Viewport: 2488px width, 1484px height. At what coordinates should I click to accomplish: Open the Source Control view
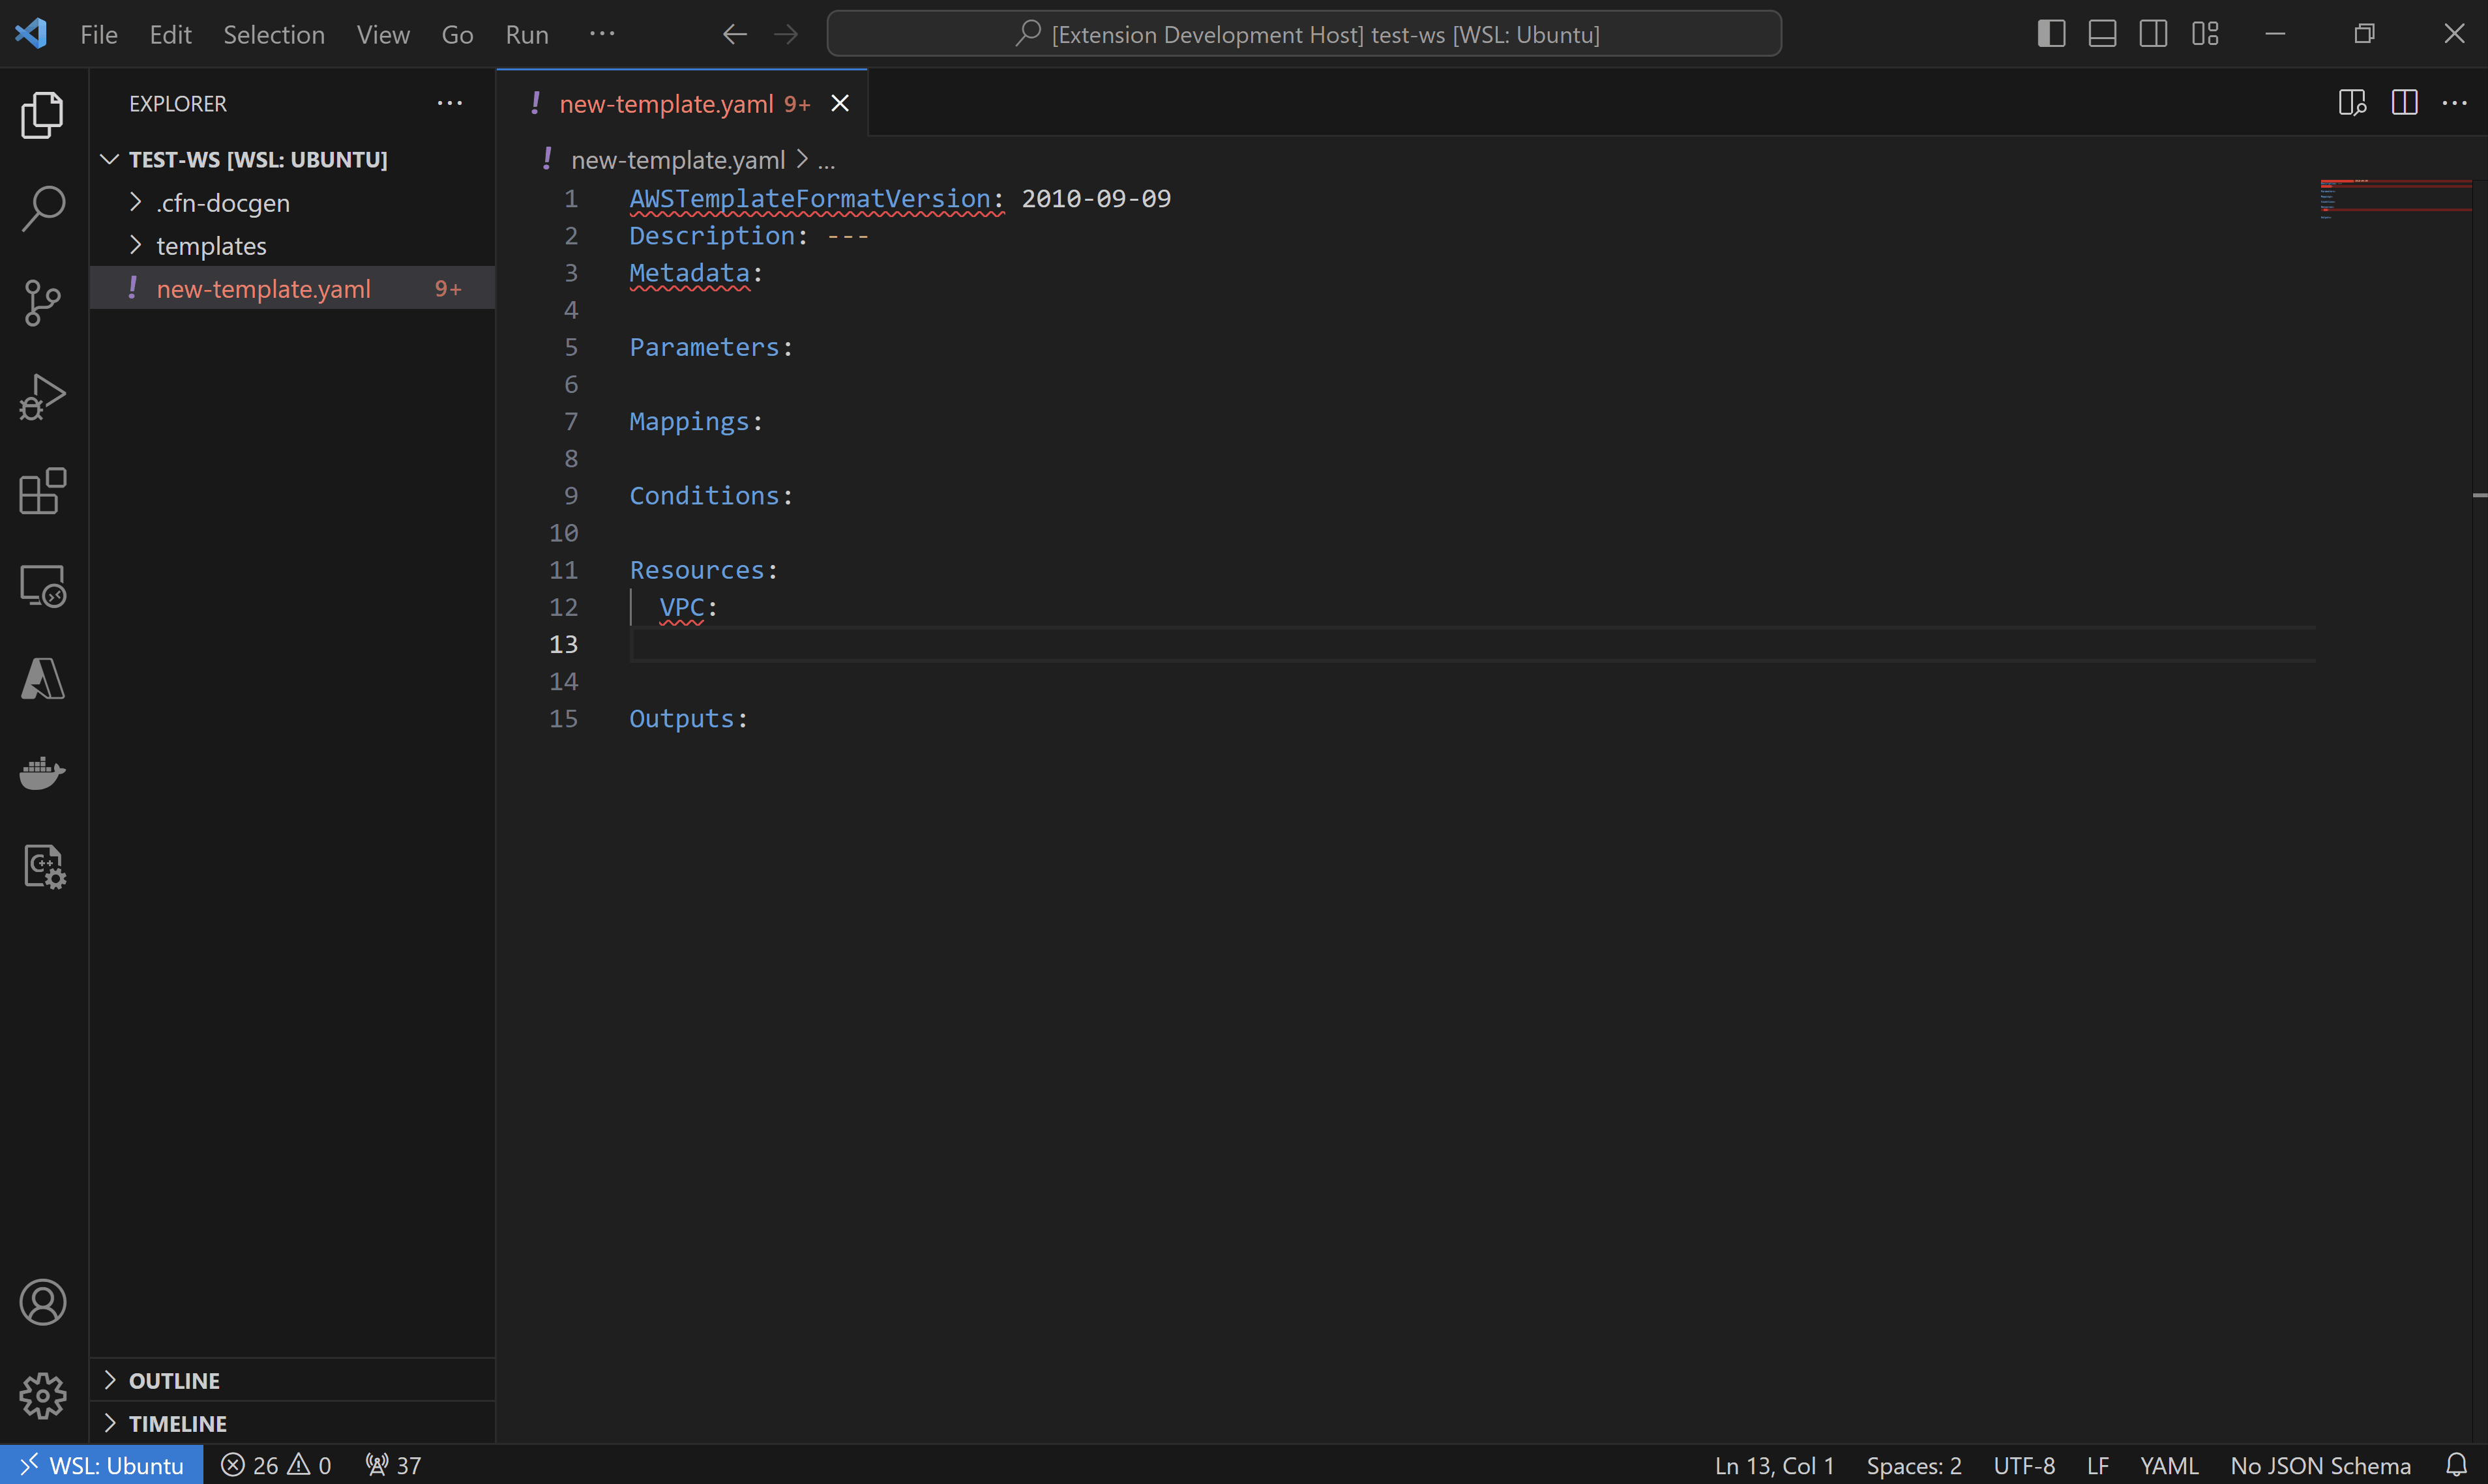(x=42, y=302)
